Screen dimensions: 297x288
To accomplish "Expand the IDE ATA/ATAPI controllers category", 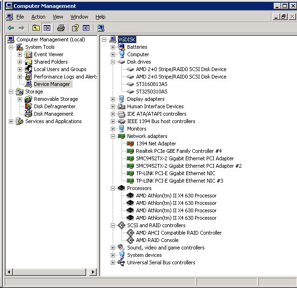I will click(x=113, y=114).
